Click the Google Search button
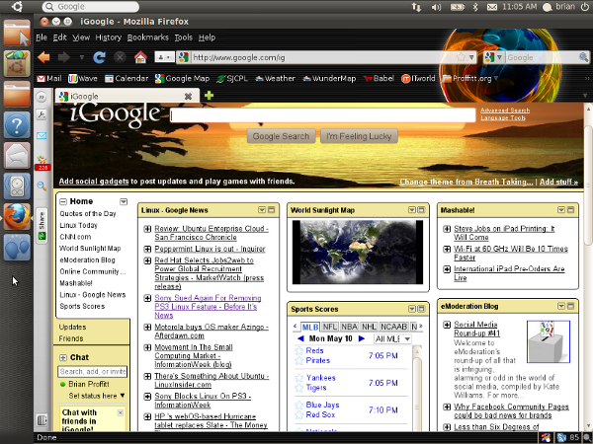Image resolution: width=593 pixels, height=444 pixels. 281,136
